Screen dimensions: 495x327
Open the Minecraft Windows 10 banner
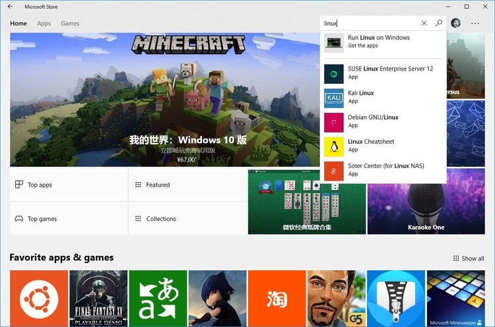(165, 100)
